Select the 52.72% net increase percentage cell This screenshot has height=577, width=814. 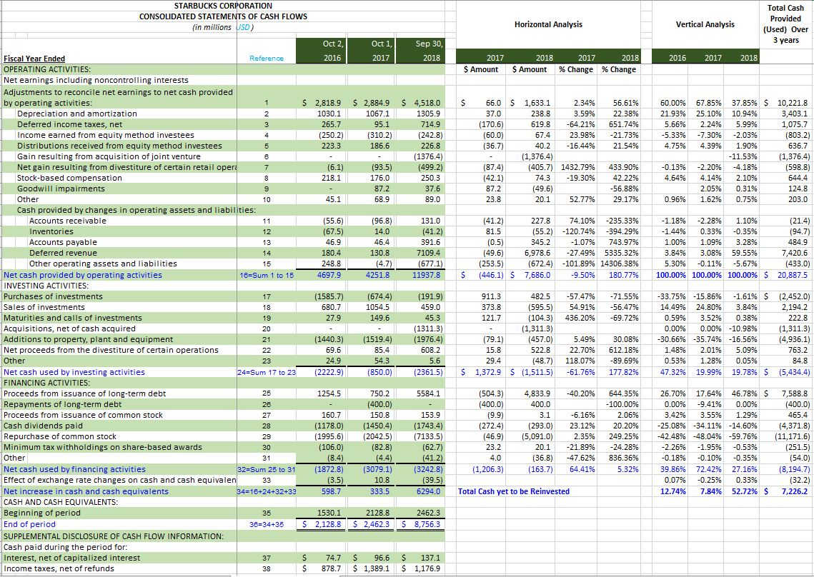(745, 491)
